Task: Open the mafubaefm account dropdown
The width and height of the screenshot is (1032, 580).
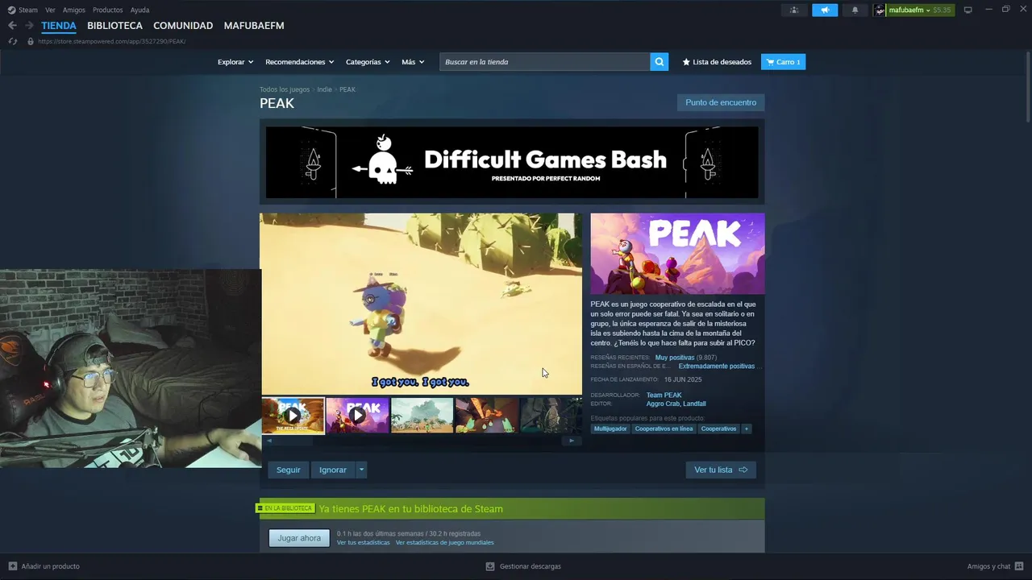Action: coord(920,10)
